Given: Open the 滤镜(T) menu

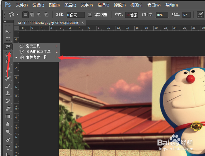Looking at the screenshot, I should click(x=120, y=5).
